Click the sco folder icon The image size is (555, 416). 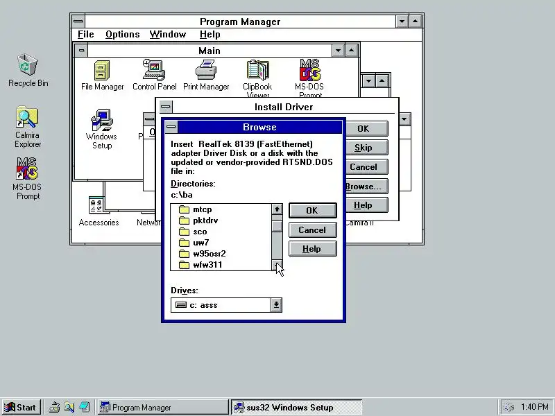pos(184,232)
